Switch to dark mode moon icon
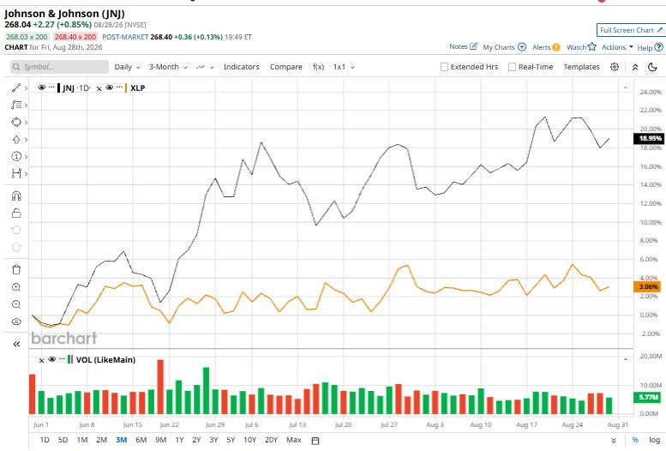This screenshot has width=666, height=451. coord(652,67)
